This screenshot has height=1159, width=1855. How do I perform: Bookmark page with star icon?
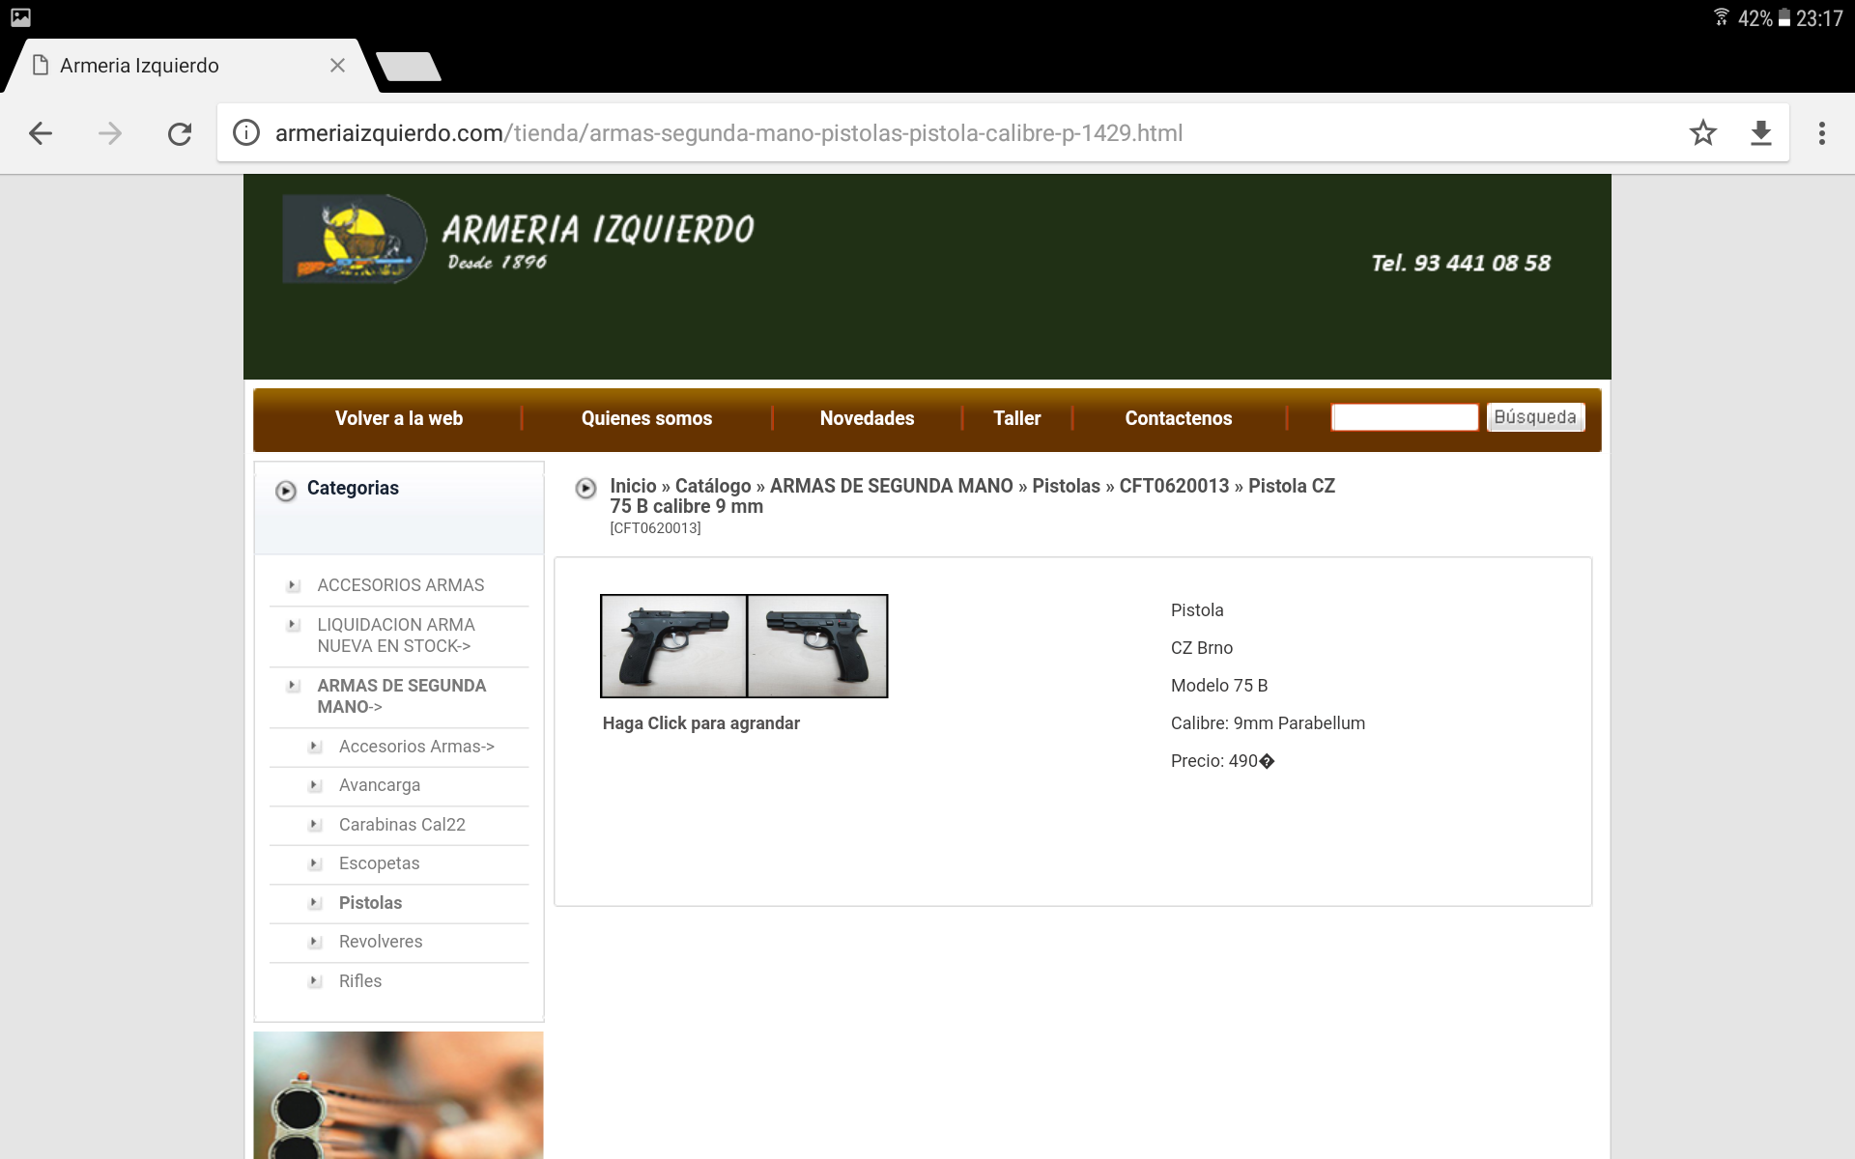pos(1702,133)
